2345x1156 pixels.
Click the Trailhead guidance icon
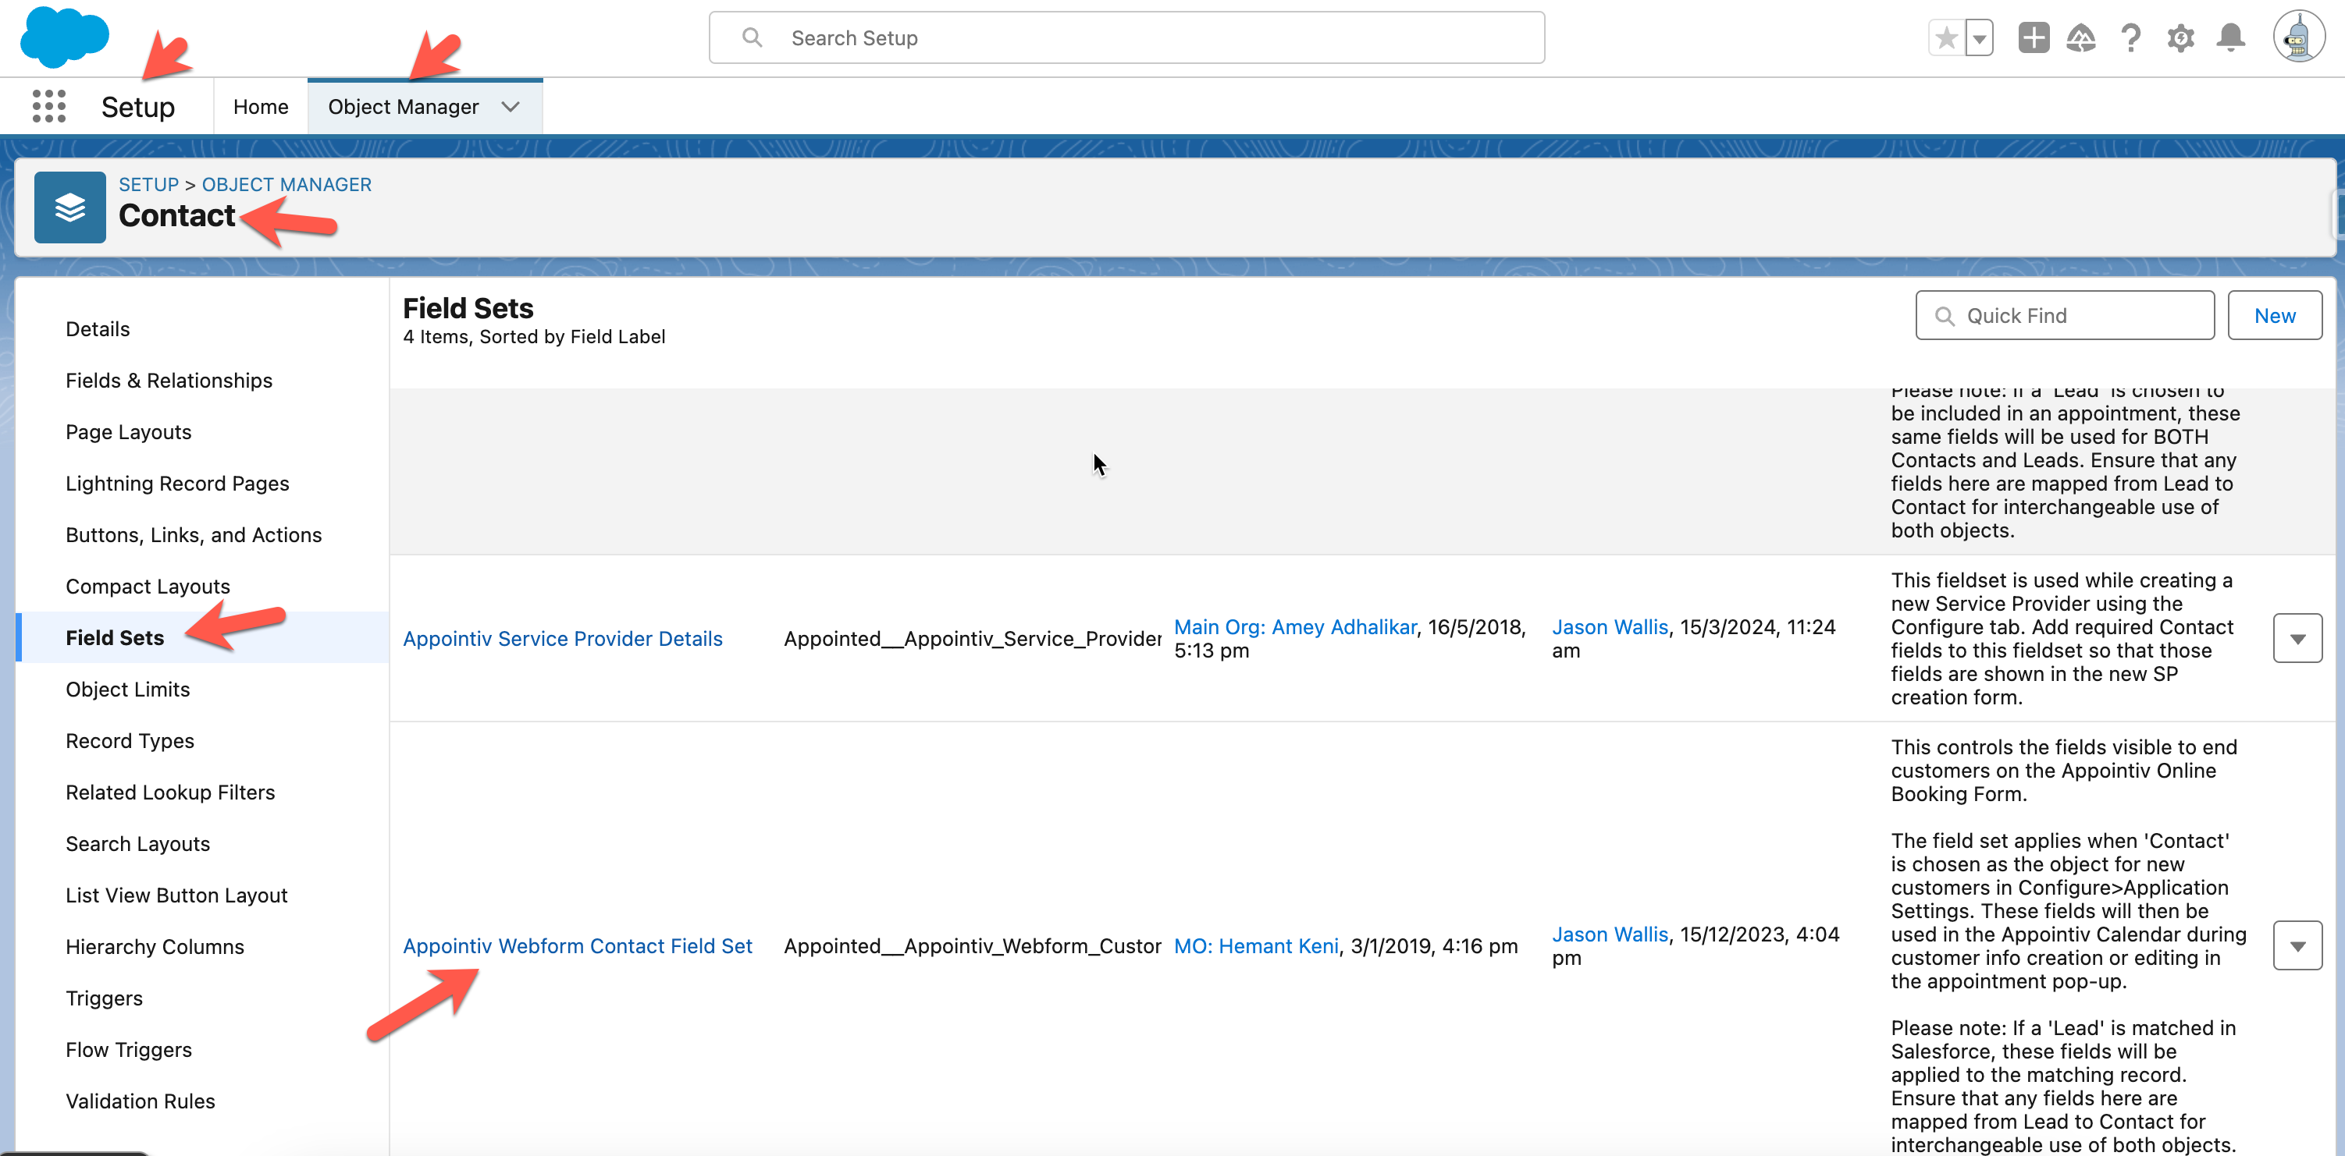pos(2081,38)
